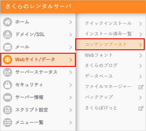Image resolution: width=146 pixels, height=131 pixels.
Task: Click the code file icon for スクリプト設定
Action: click(8, 110)
